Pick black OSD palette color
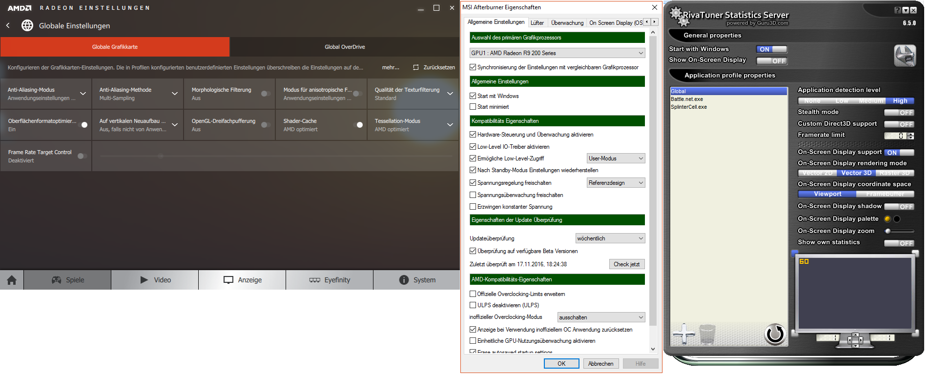 click(x=897, y=219)
